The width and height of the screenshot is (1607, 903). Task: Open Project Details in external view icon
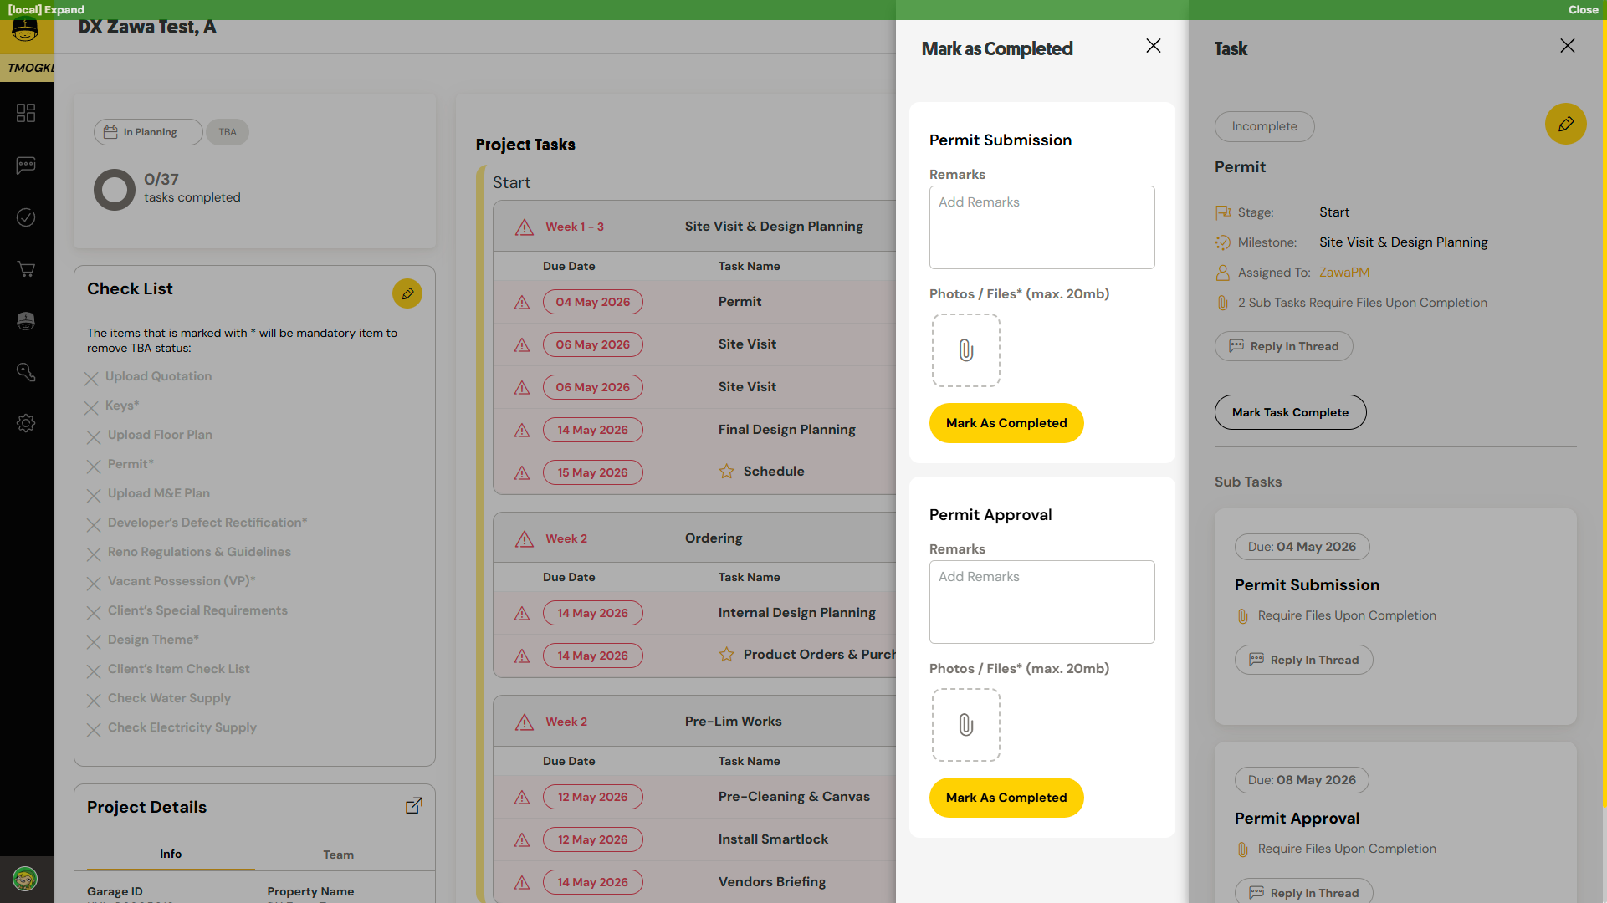click(x=414, y=806)
